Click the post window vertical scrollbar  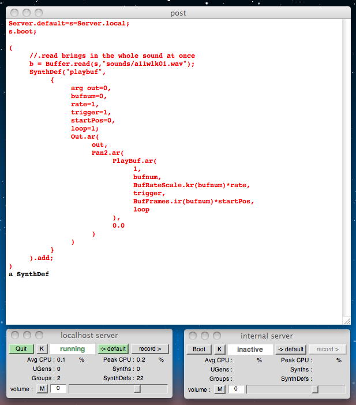point(346,168)
